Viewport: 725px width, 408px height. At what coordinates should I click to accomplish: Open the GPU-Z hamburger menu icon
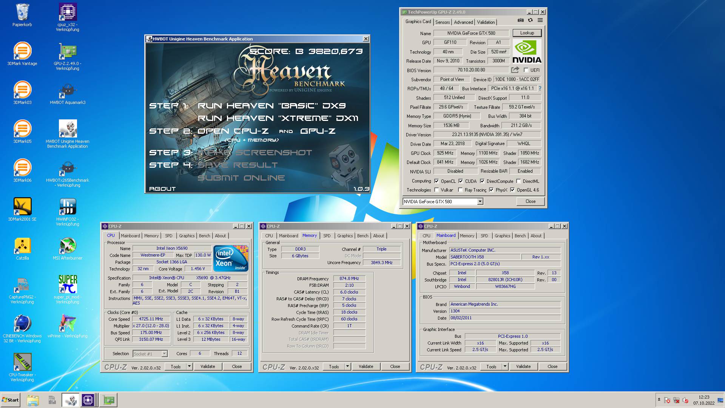click(540, 20)
